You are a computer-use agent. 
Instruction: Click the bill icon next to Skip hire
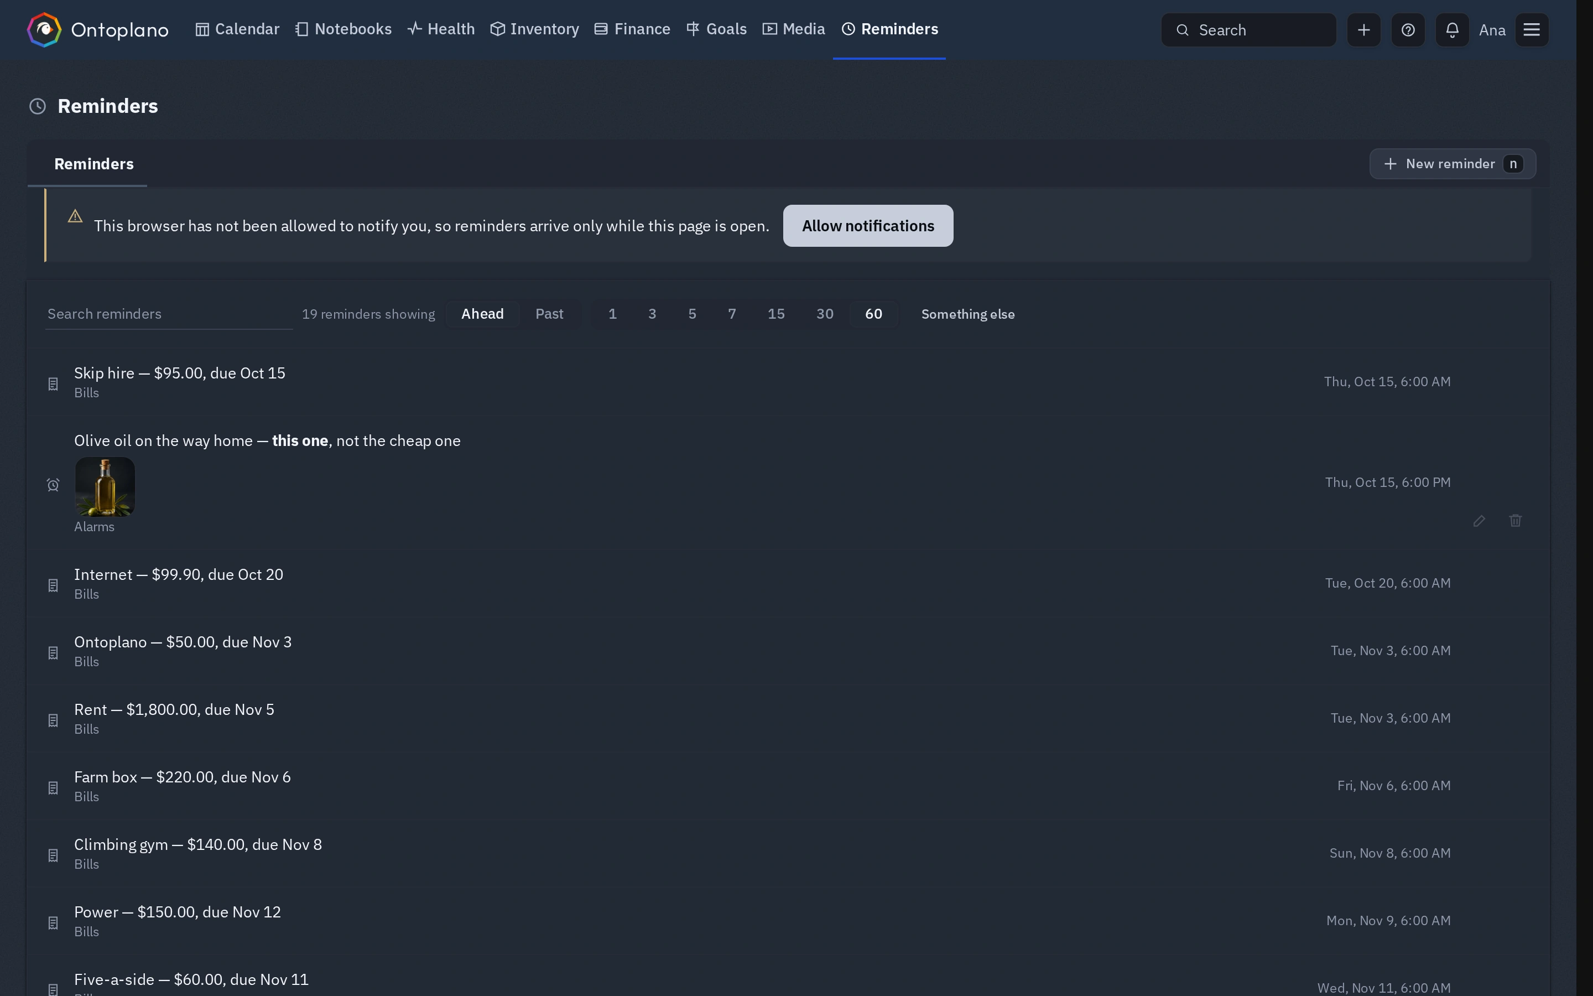pyautogui.click(x=53, y=383)
